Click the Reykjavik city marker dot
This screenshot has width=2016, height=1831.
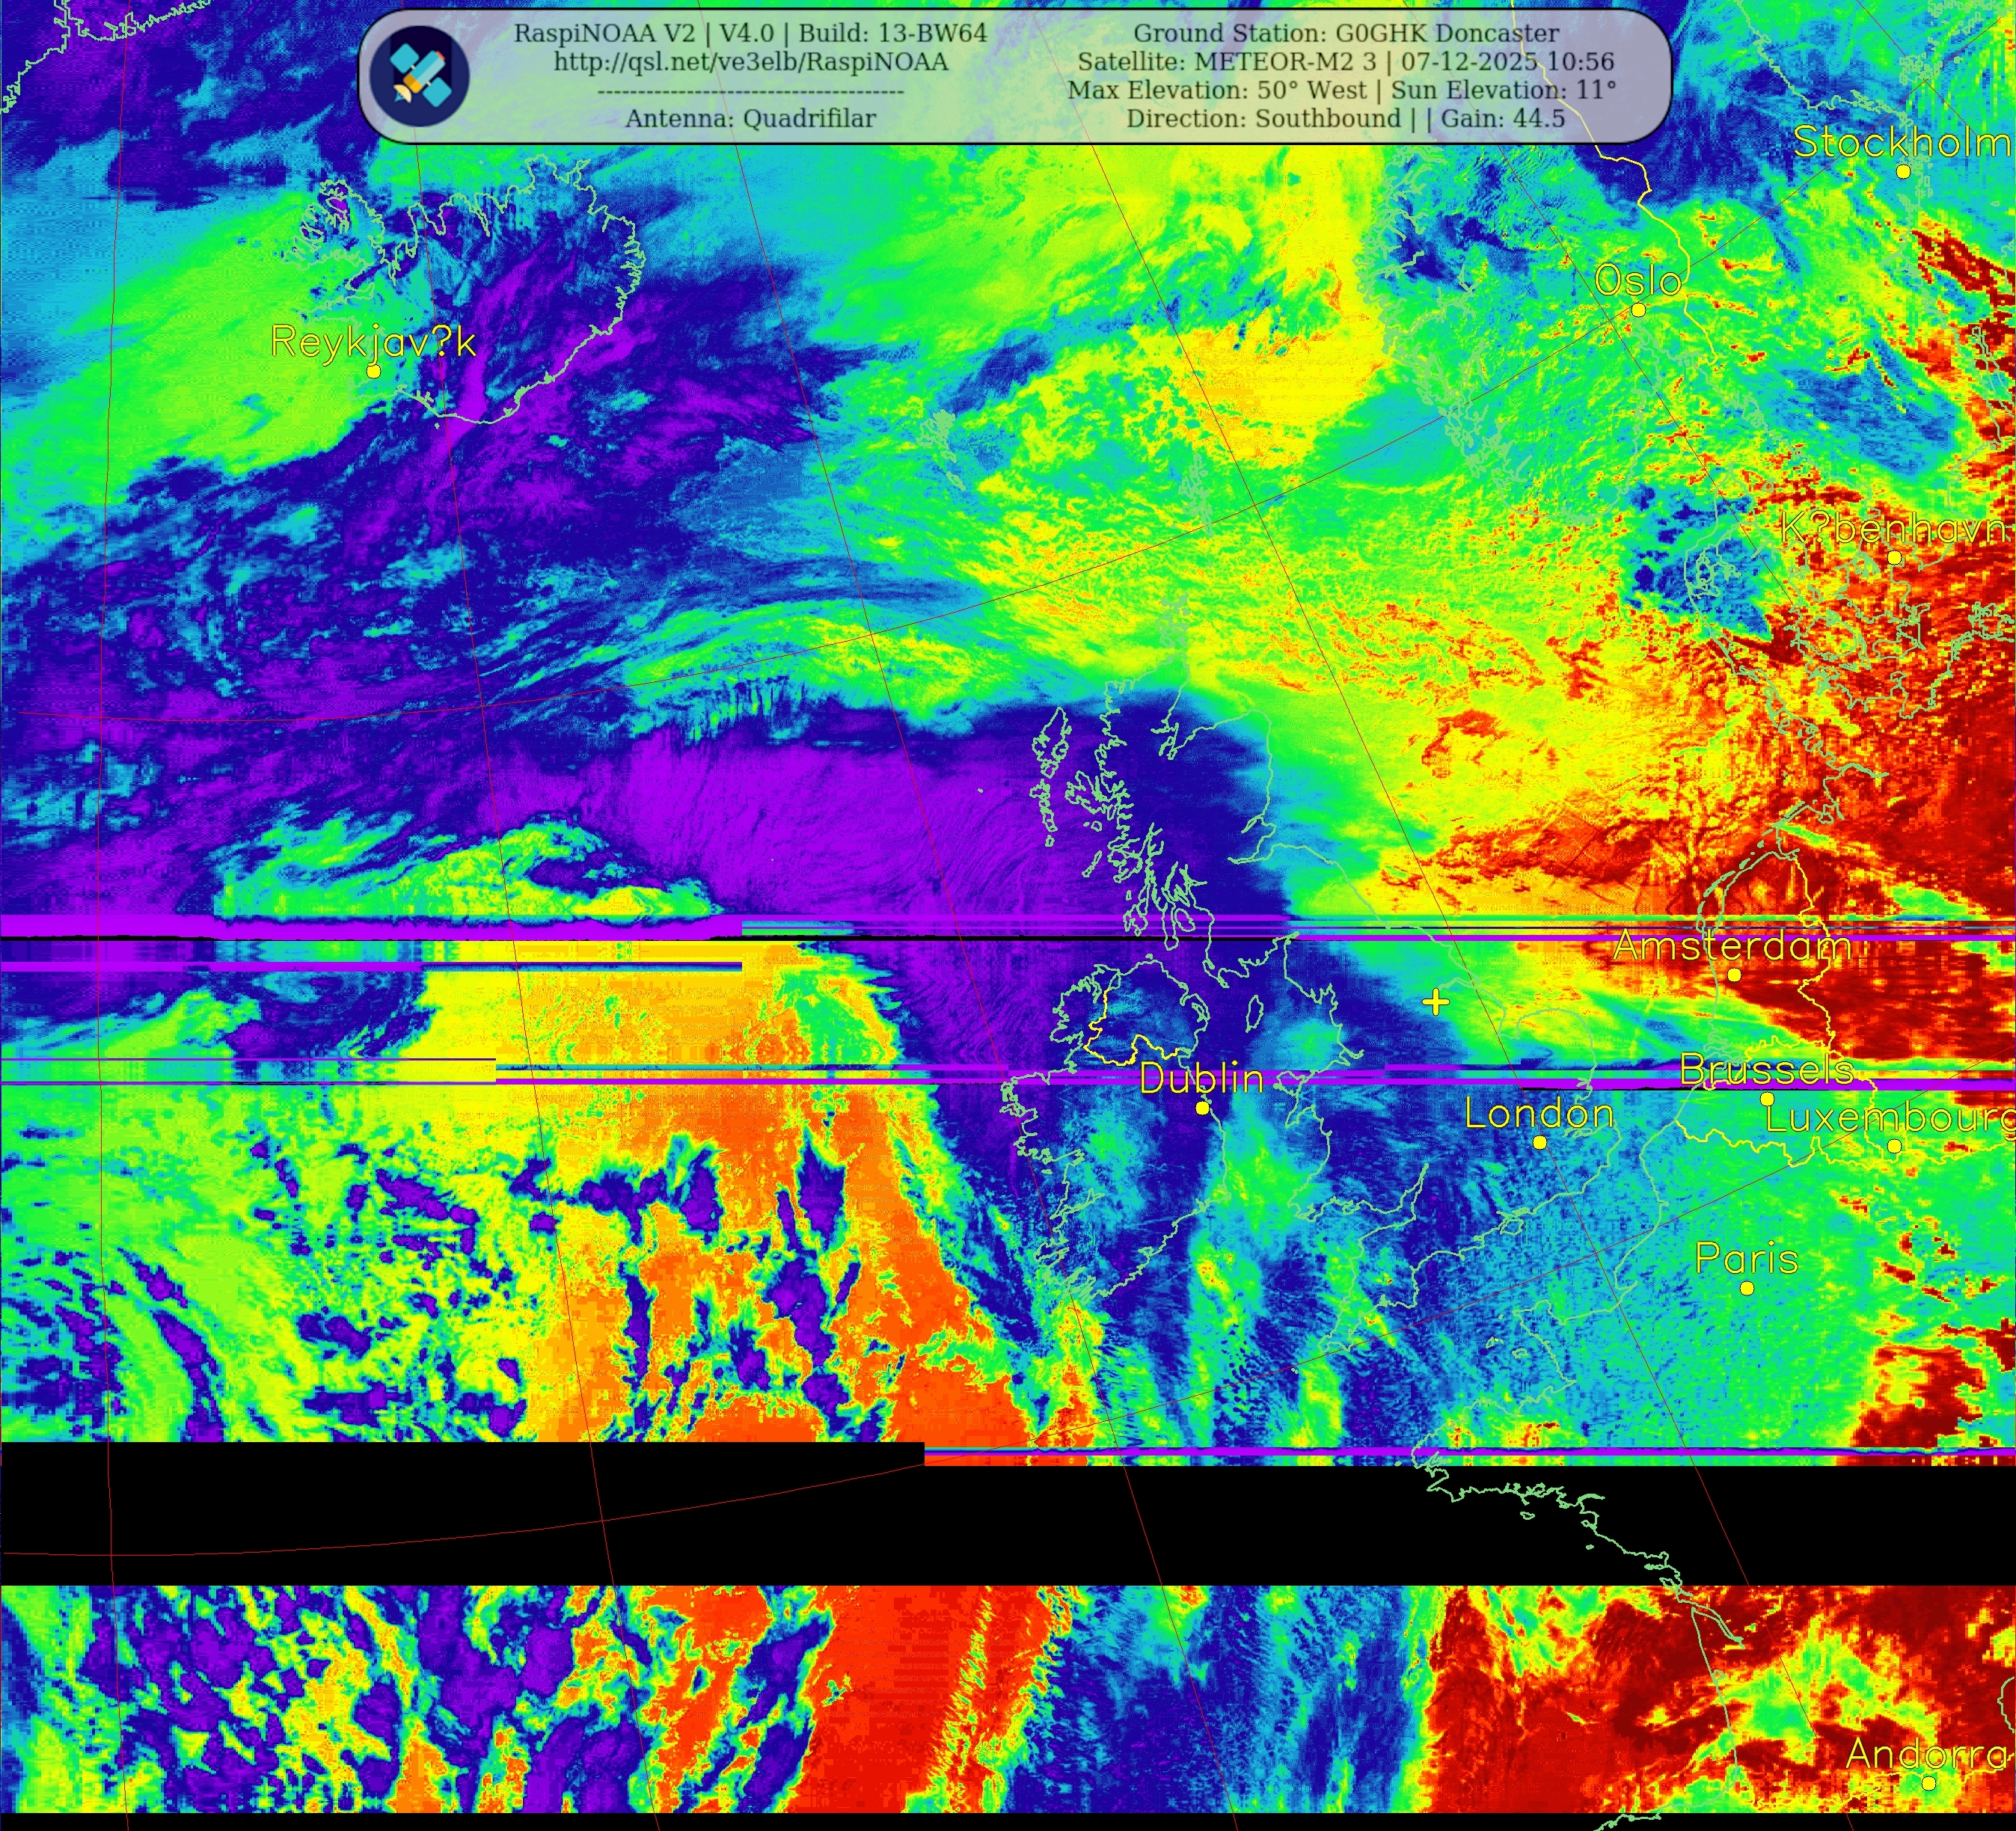(x=373, y=371)
